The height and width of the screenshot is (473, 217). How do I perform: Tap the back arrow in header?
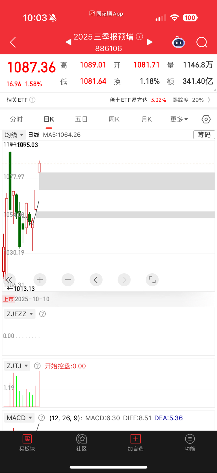point(13,42)
